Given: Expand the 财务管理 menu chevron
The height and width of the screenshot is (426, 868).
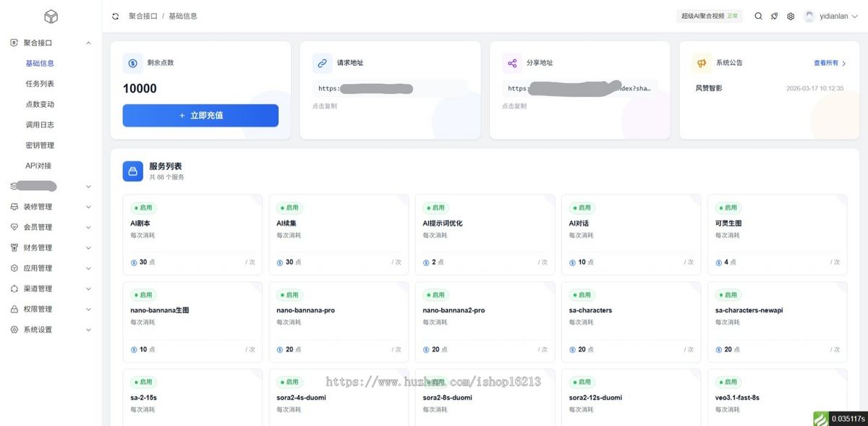Looking at the screenshot, I should 88,247.
